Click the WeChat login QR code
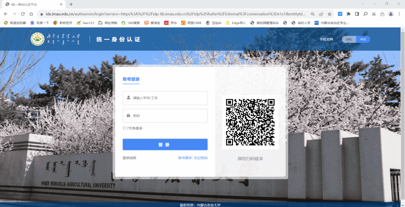This screenshot has height=207, width=405. 250,122
